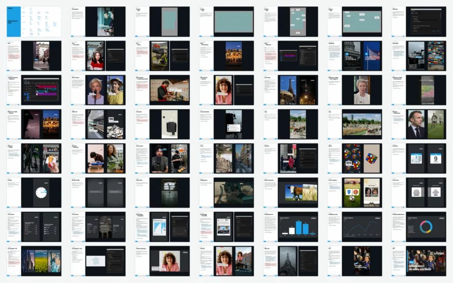Select the wide teal grid pattern slide
This screenshot has width=453, height=283.
coord(226,21)
